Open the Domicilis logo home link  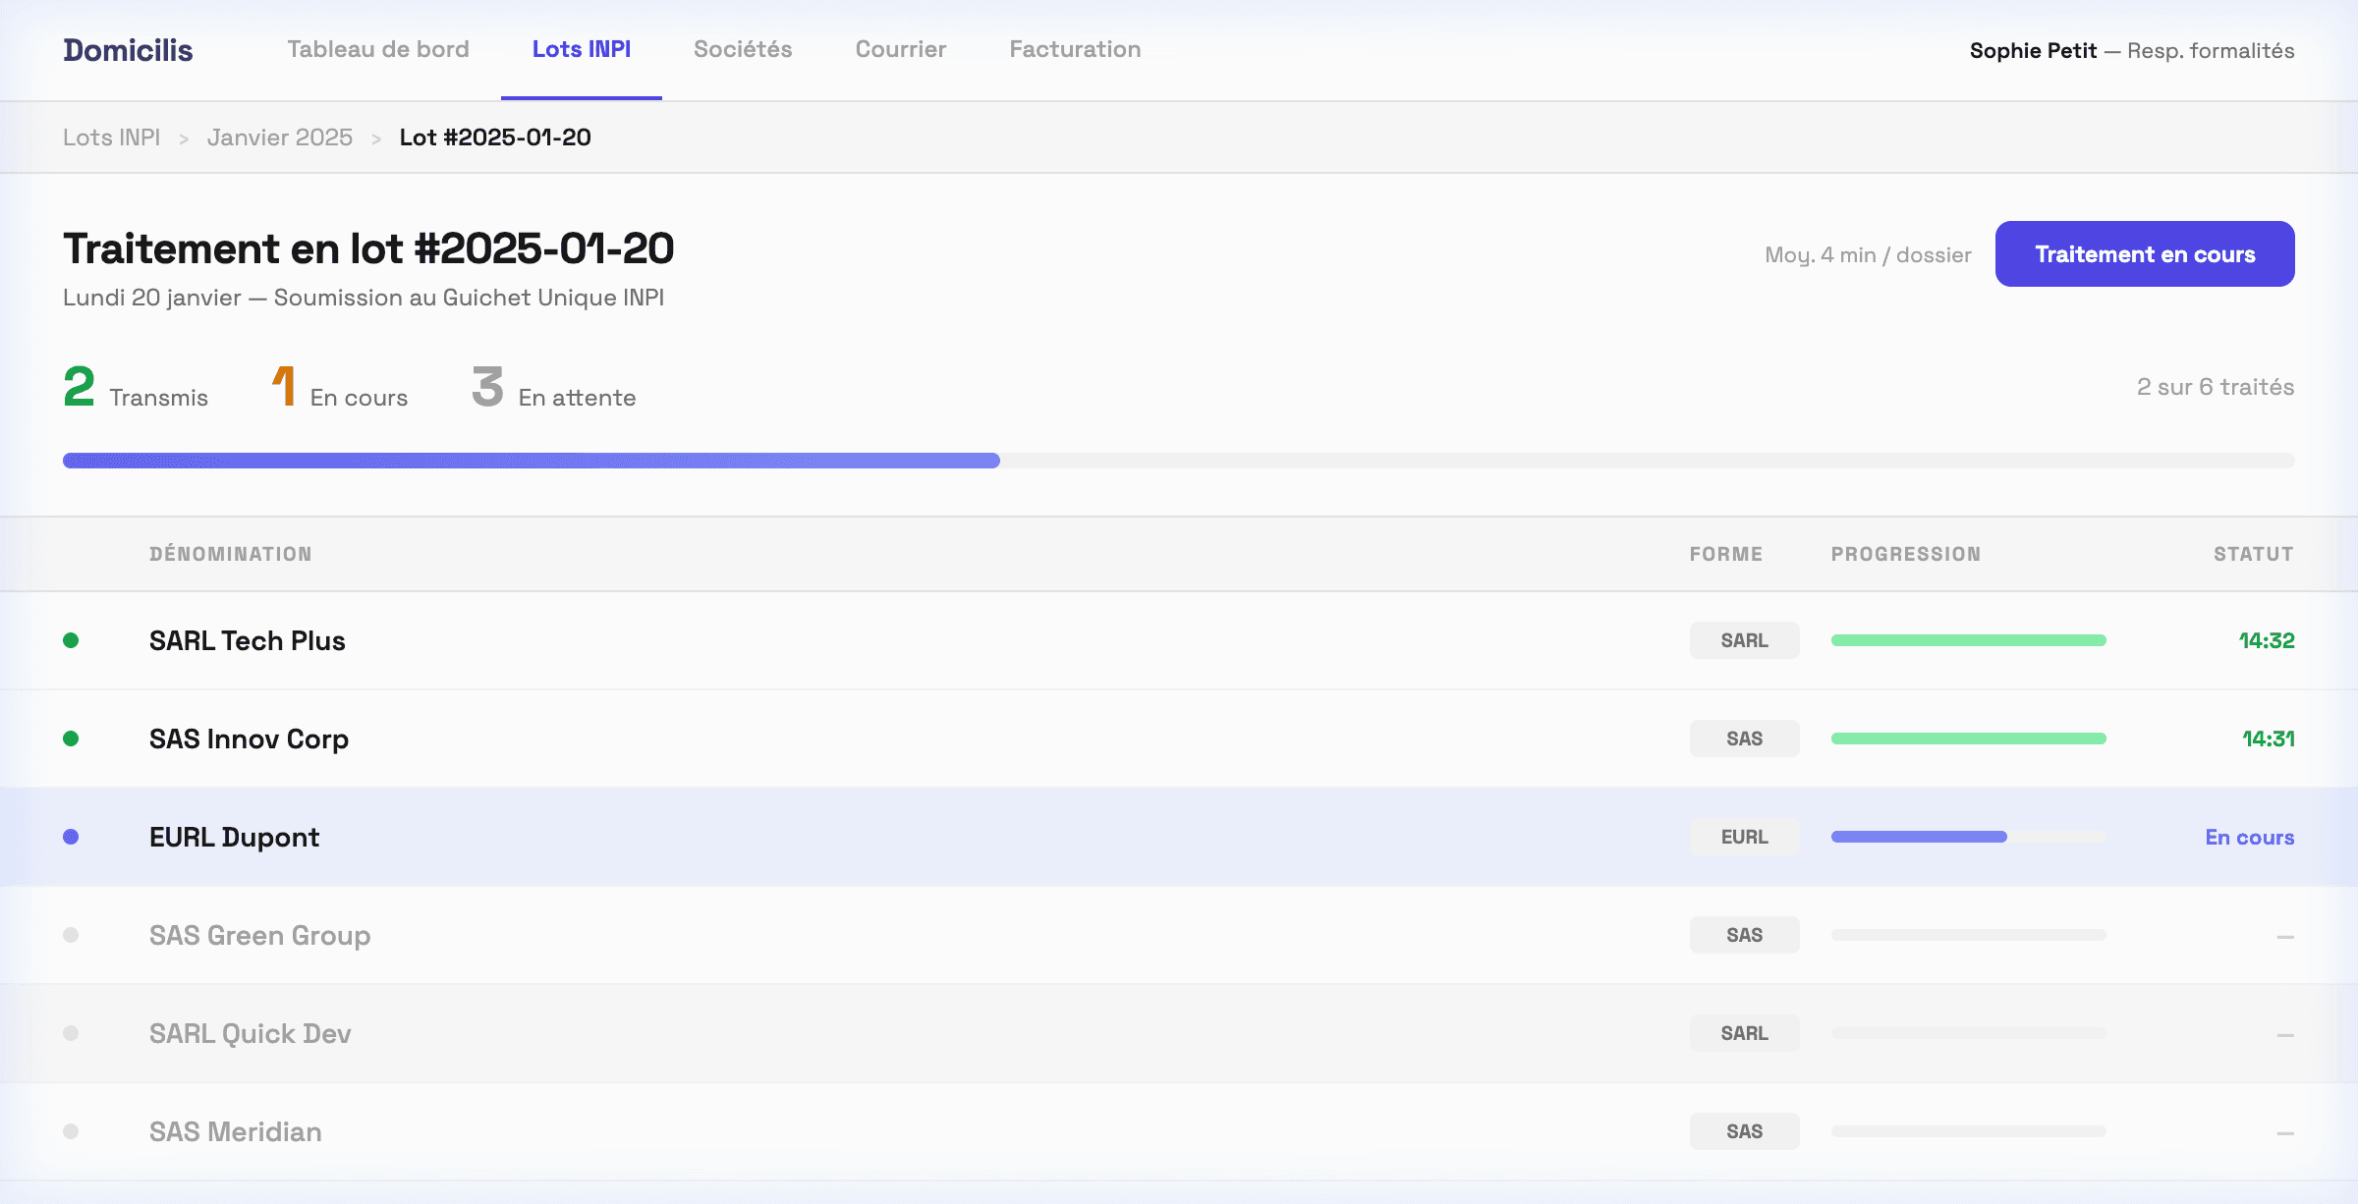(128, 50)
